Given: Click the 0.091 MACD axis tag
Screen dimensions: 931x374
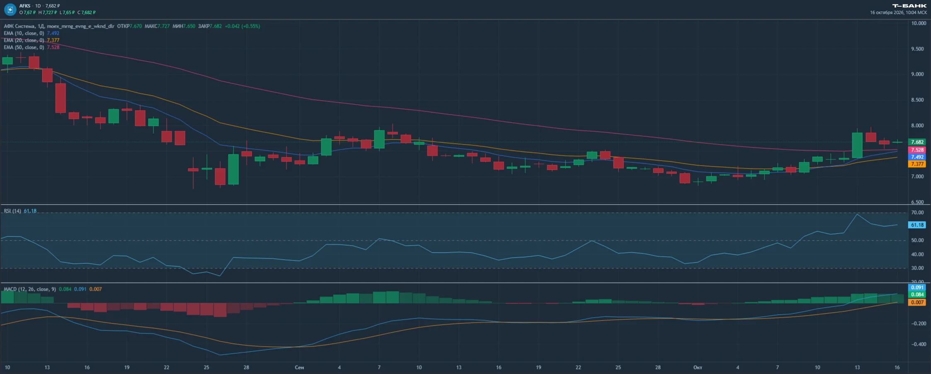Looking at the screenshot, I should (917, 287).
